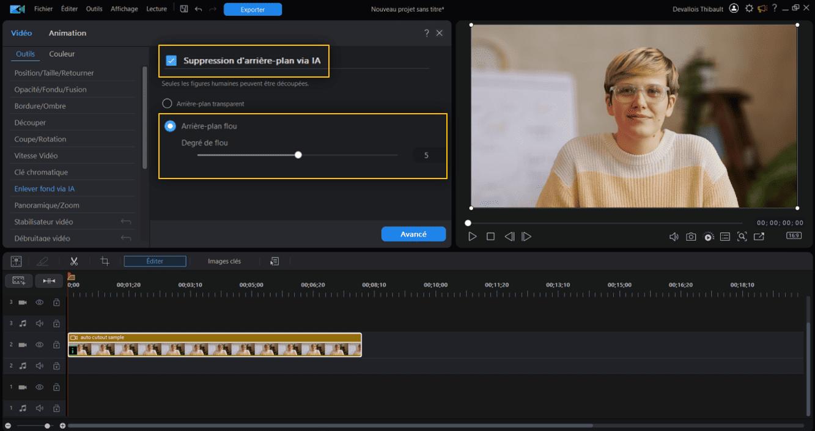Click the render preview icon under the player
Screen dimensions: 815x431
(708, 236)
